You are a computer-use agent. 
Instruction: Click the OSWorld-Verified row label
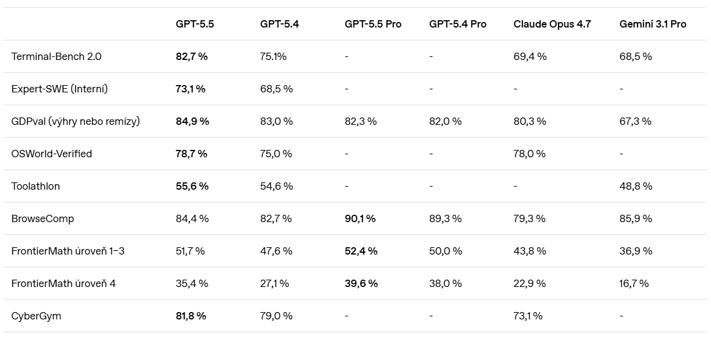[x=51, y=154]
